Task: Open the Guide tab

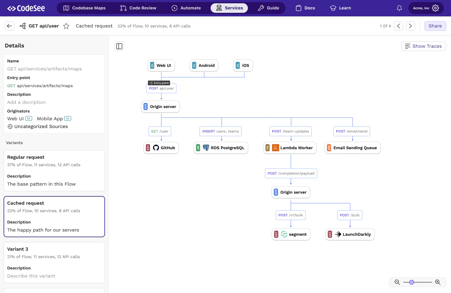Action: (268, 8)
